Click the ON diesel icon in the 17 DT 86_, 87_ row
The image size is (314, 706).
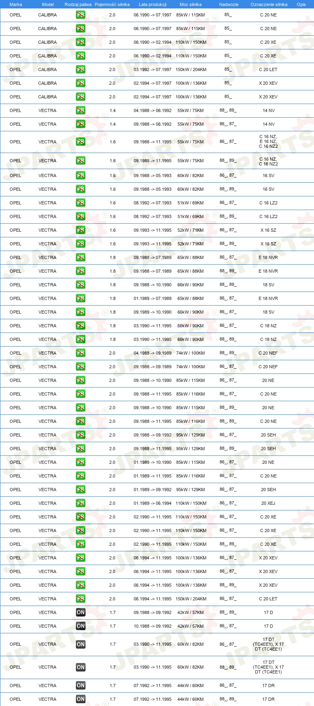(80, 644)
